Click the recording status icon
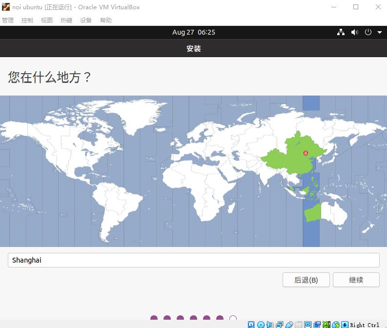 317,325
